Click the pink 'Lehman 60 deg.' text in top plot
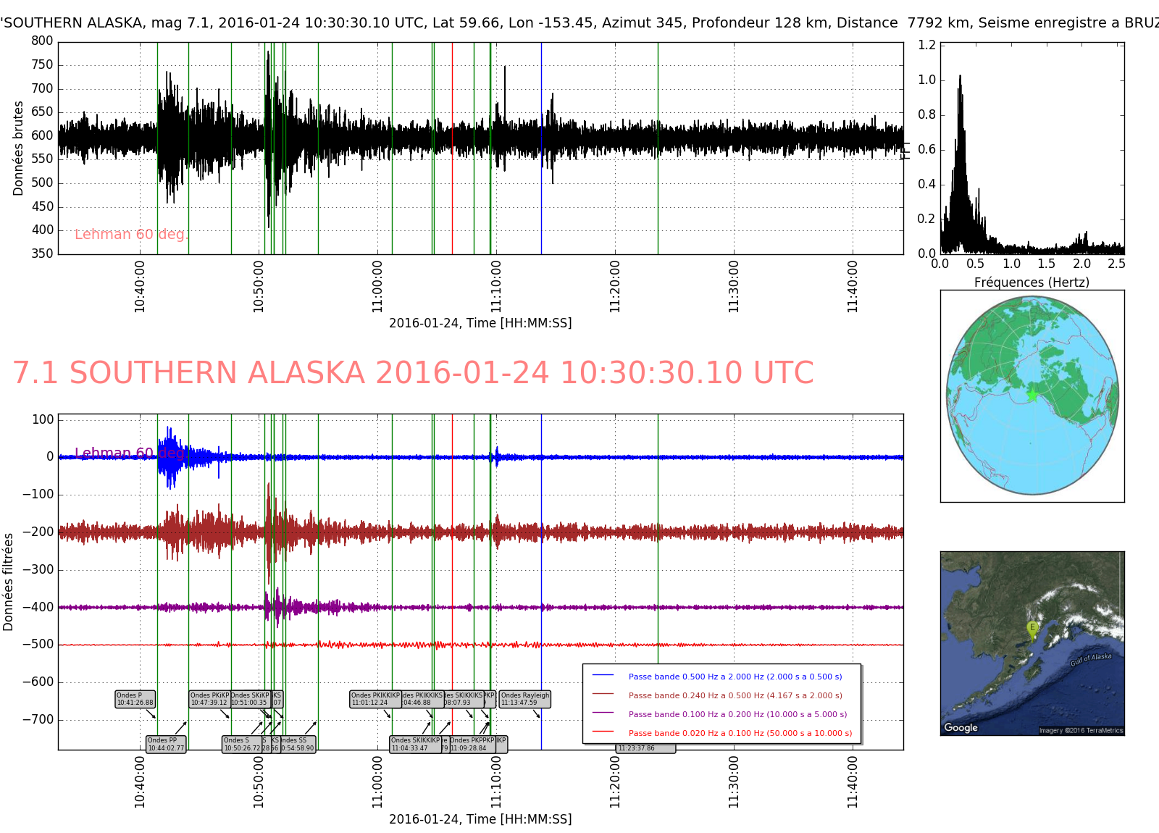Viewport: 1159px width, 833px height. coord(131,234)
